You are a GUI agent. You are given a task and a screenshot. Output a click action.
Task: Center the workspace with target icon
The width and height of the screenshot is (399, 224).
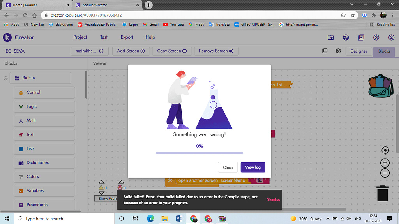(x=385, y=150)
